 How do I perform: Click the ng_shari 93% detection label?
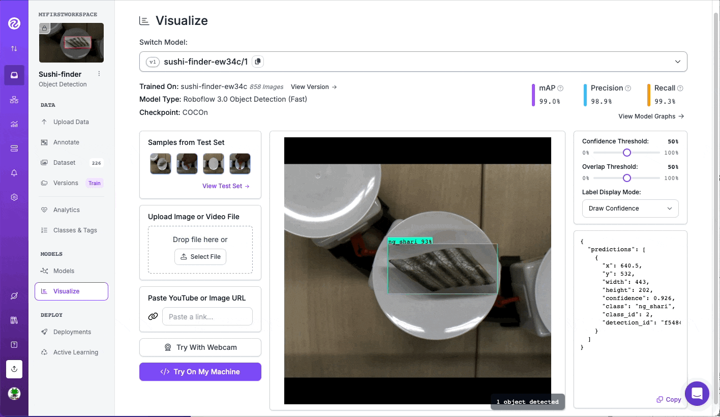(410, 241)
